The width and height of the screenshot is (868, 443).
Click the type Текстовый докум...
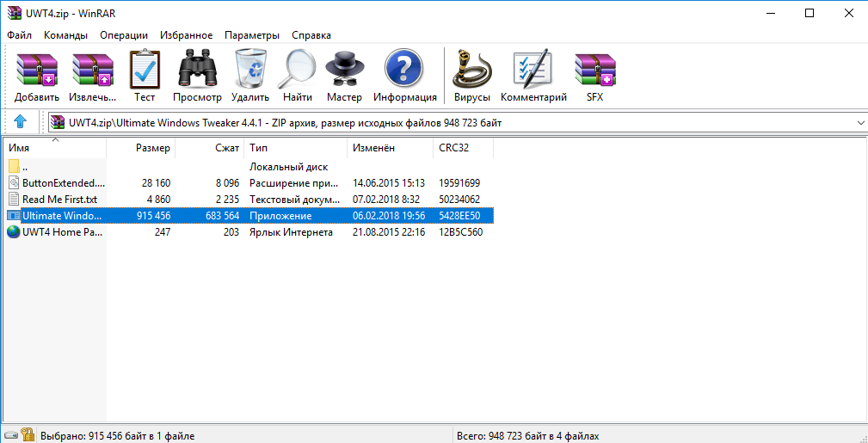pos(295,200)
